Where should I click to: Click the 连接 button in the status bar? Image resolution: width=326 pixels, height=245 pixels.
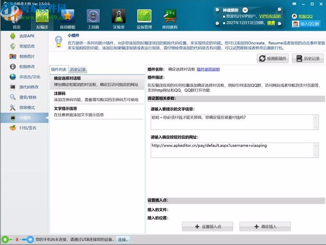[123, 240]
